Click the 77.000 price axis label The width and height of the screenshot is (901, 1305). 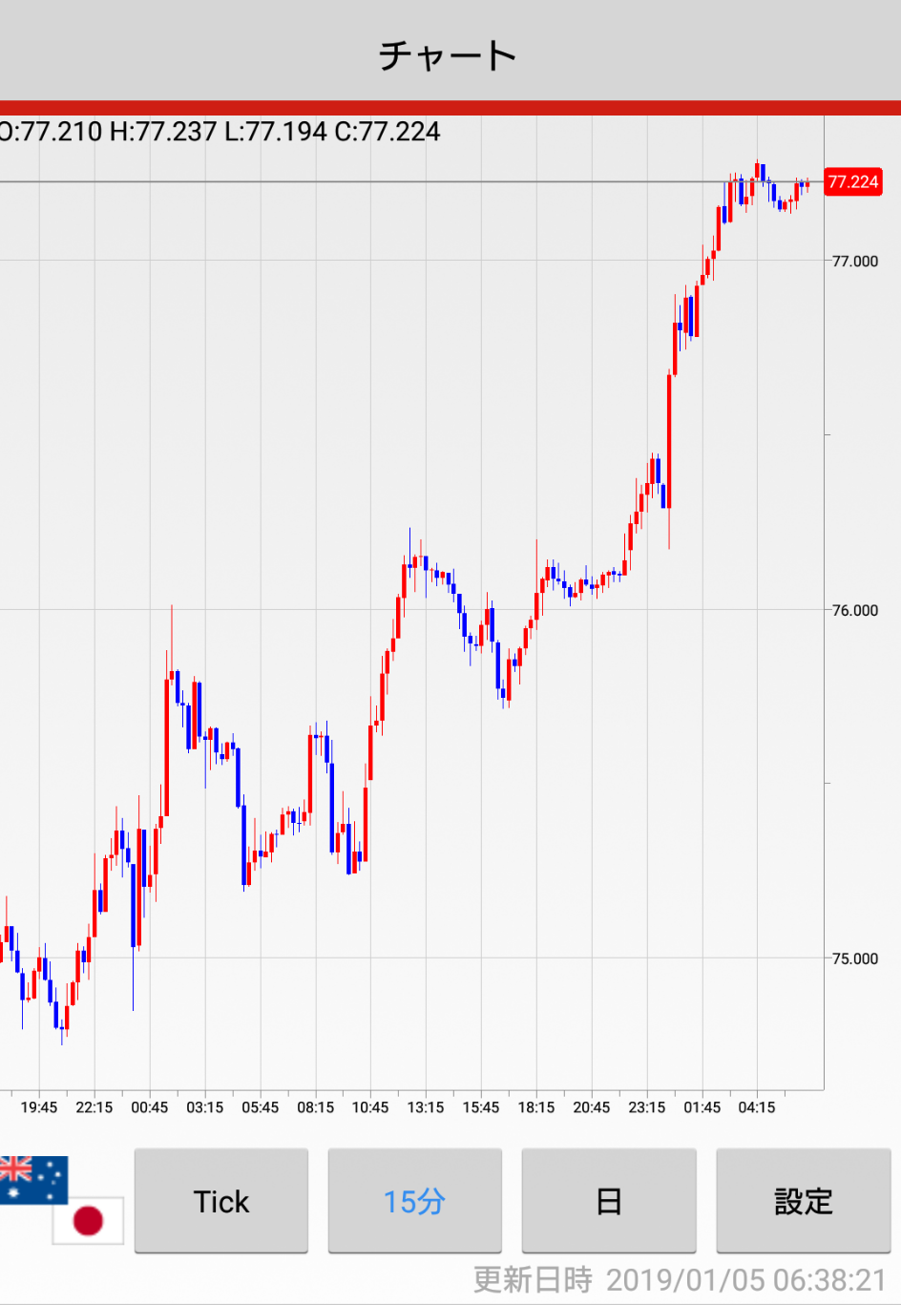(x=854, y=261)
